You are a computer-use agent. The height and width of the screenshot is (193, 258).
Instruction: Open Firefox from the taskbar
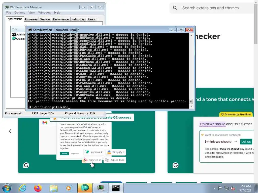pos(38,188)
